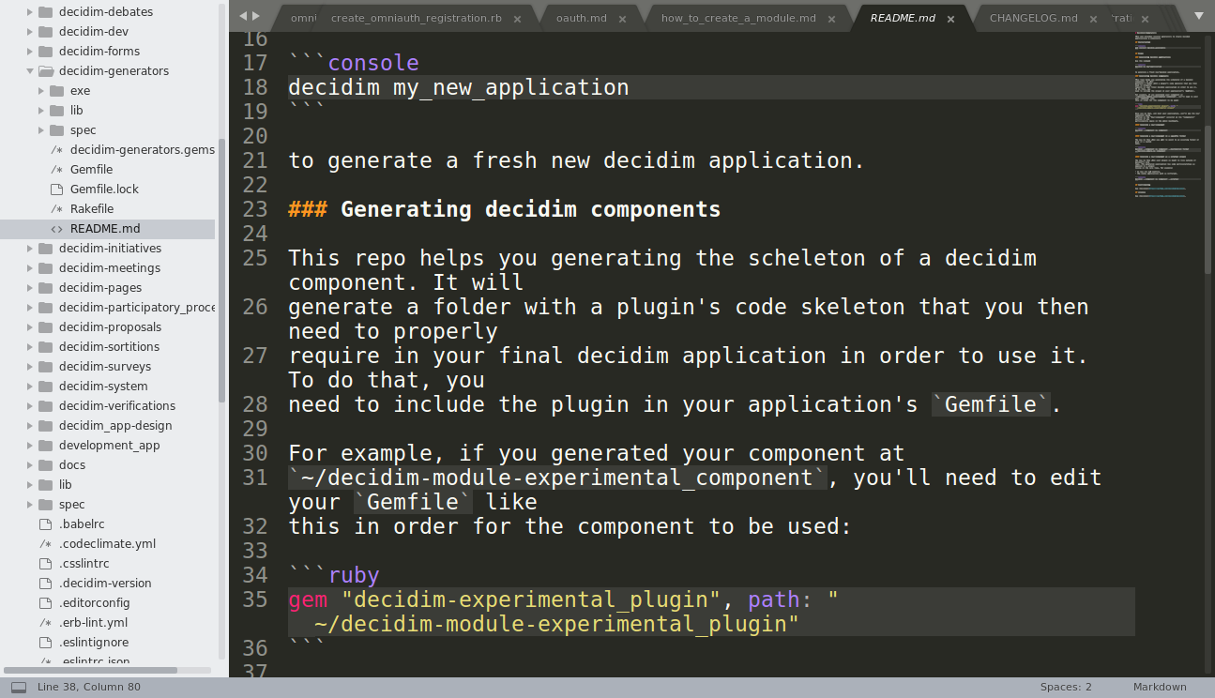Viewport: 1215px width, 698px height.
Task: Click the open folder icon of decidim-generators
Action: click(44, 71)
